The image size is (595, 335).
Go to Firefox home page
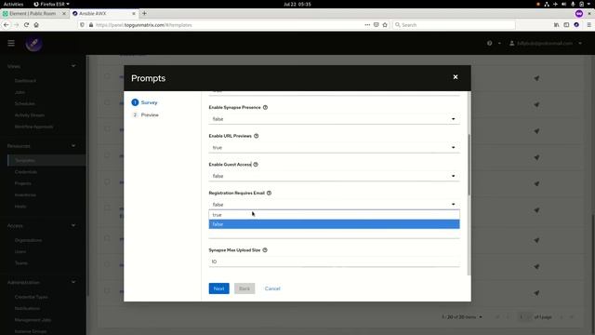pos(36,25)
